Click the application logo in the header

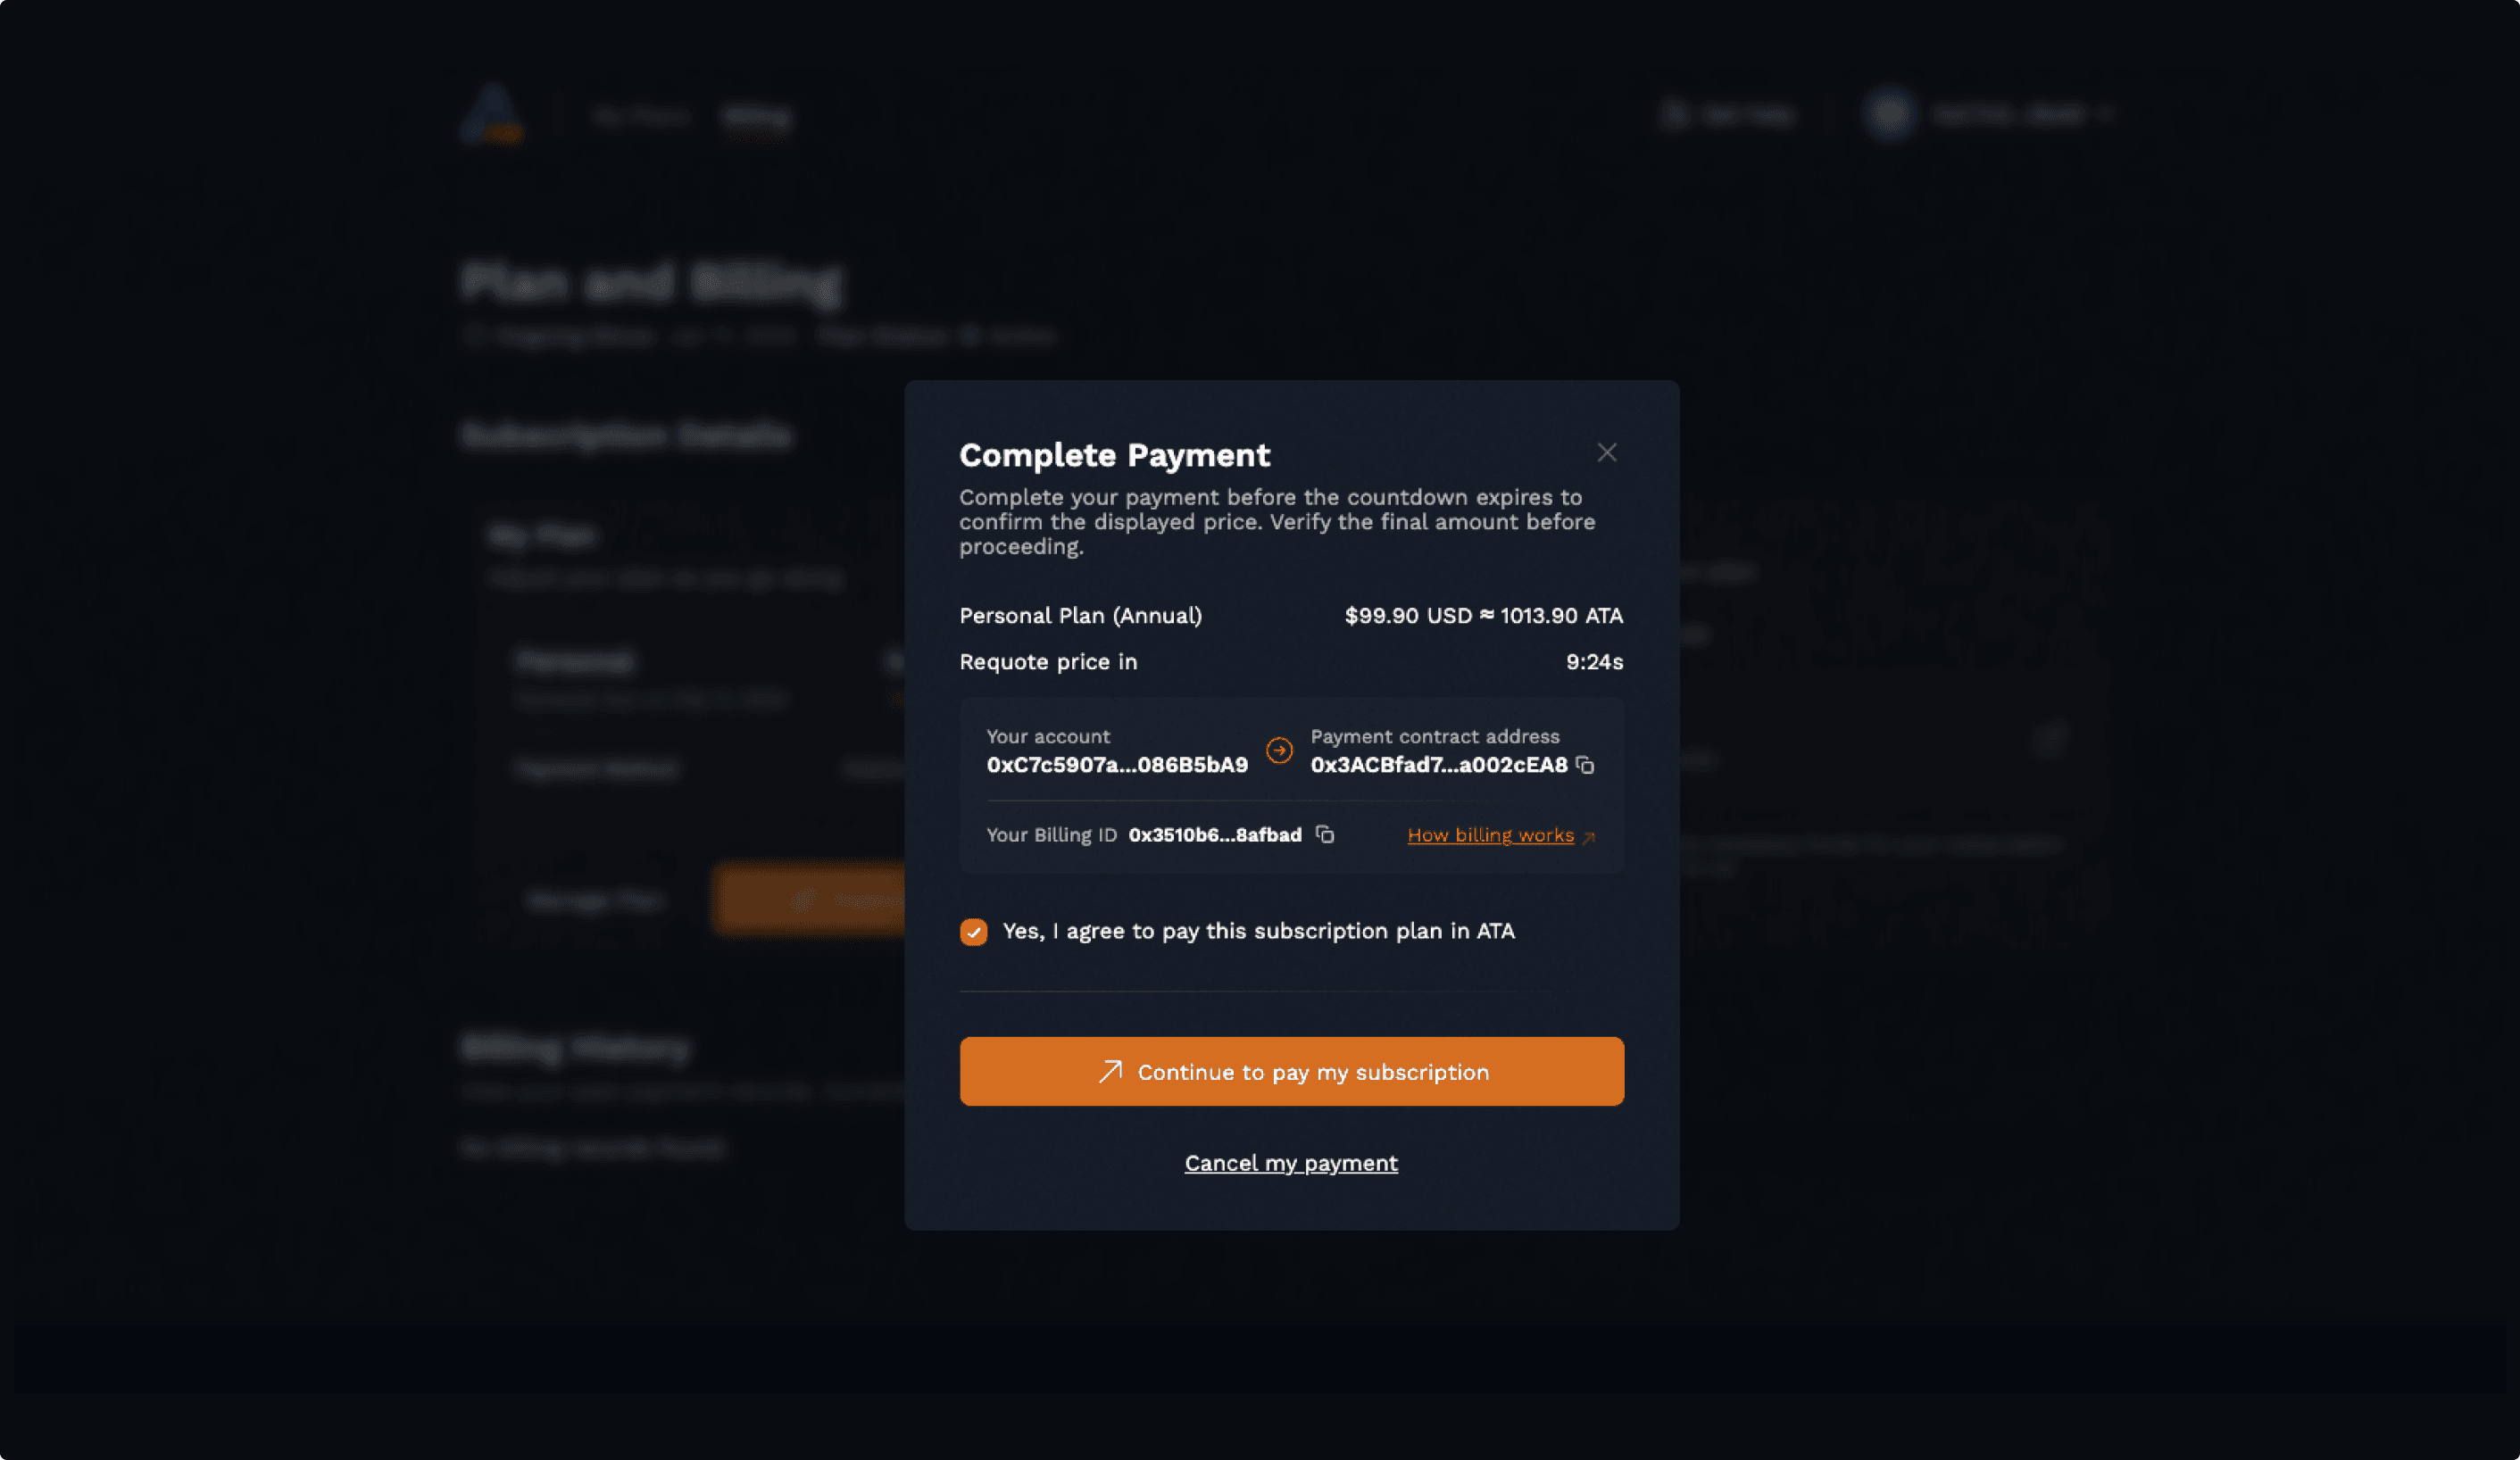tap(492, 113)
